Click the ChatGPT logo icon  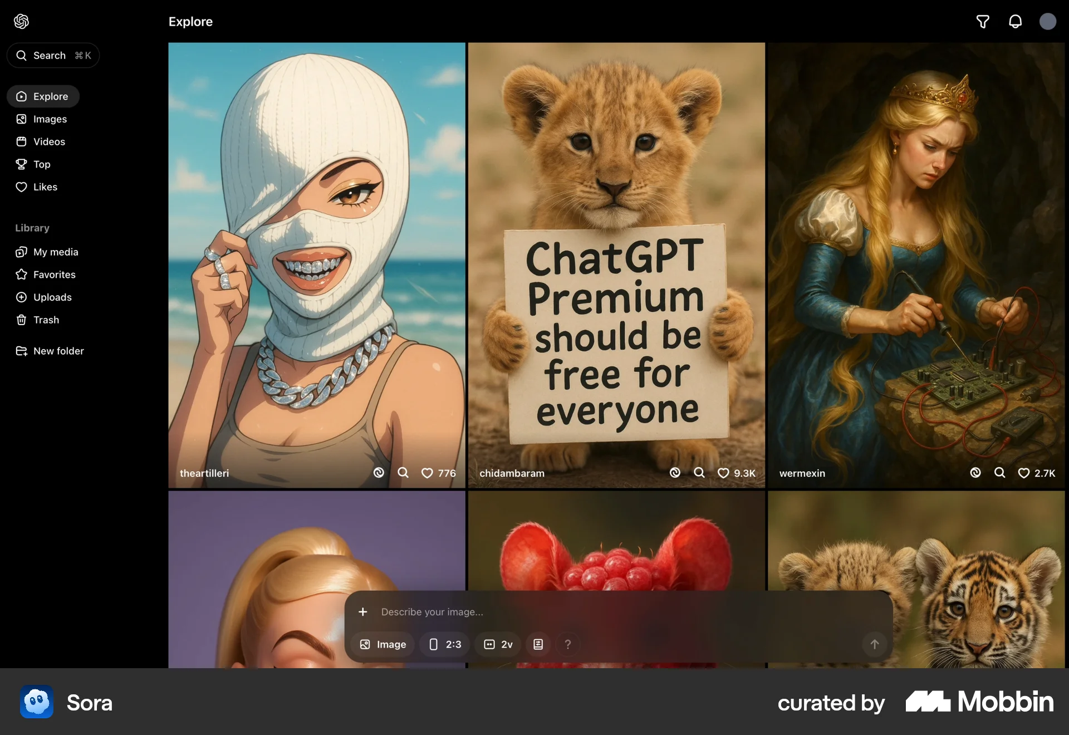point(21,22)
